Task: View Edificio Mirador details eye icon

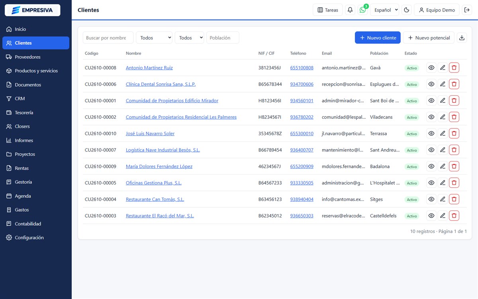Action: tap(431, 100)
